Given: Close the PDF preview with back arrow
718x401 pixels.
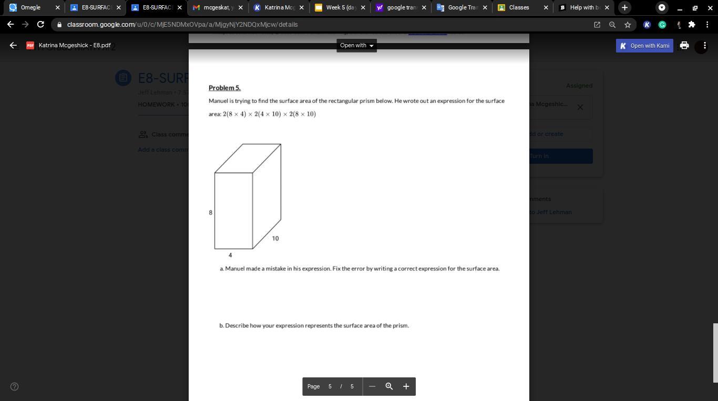Looking at the screenshot, I should 13,46.
